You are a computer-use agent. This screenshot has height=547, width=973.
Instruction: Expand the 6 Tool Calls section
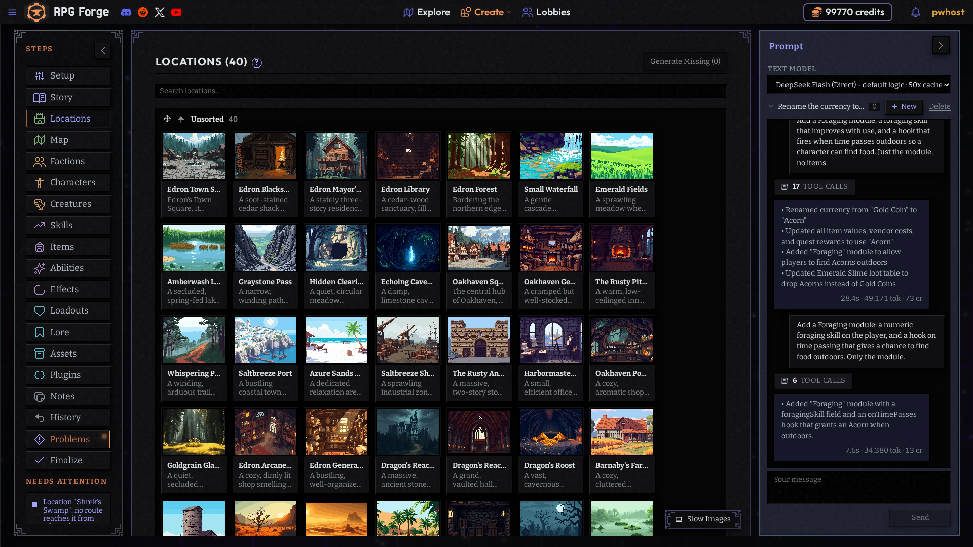813,380
